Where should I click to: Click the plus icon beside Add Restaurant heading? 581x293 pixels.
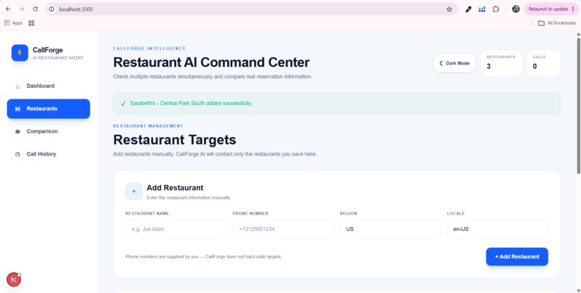(x=134, y=191)
